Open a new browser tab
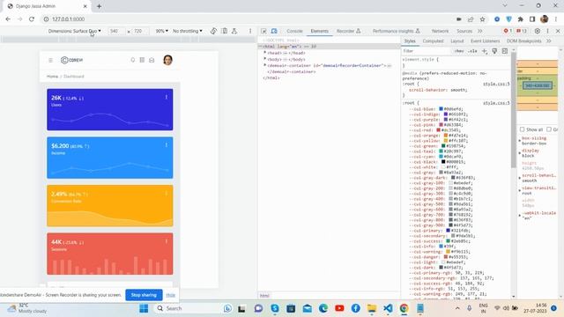The image size is (564, 317). pos(99,6)
